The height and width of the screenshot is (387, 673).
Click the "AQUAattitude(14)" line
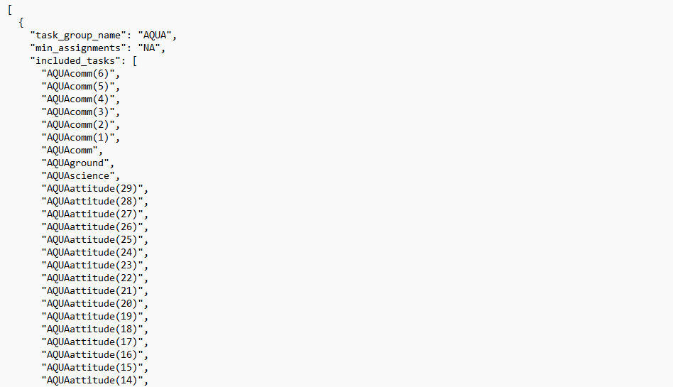point(94,380)
